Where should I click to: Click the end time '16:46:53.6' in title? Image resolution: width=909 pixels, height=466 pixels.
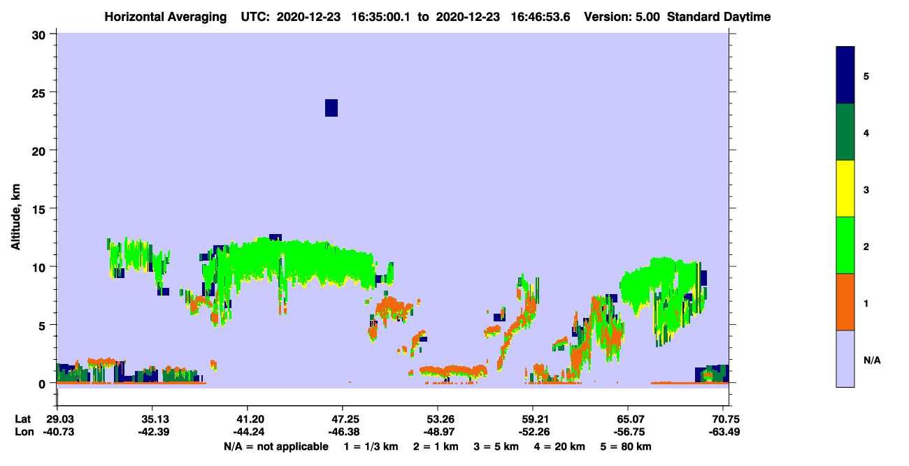(x=539, y=17)
